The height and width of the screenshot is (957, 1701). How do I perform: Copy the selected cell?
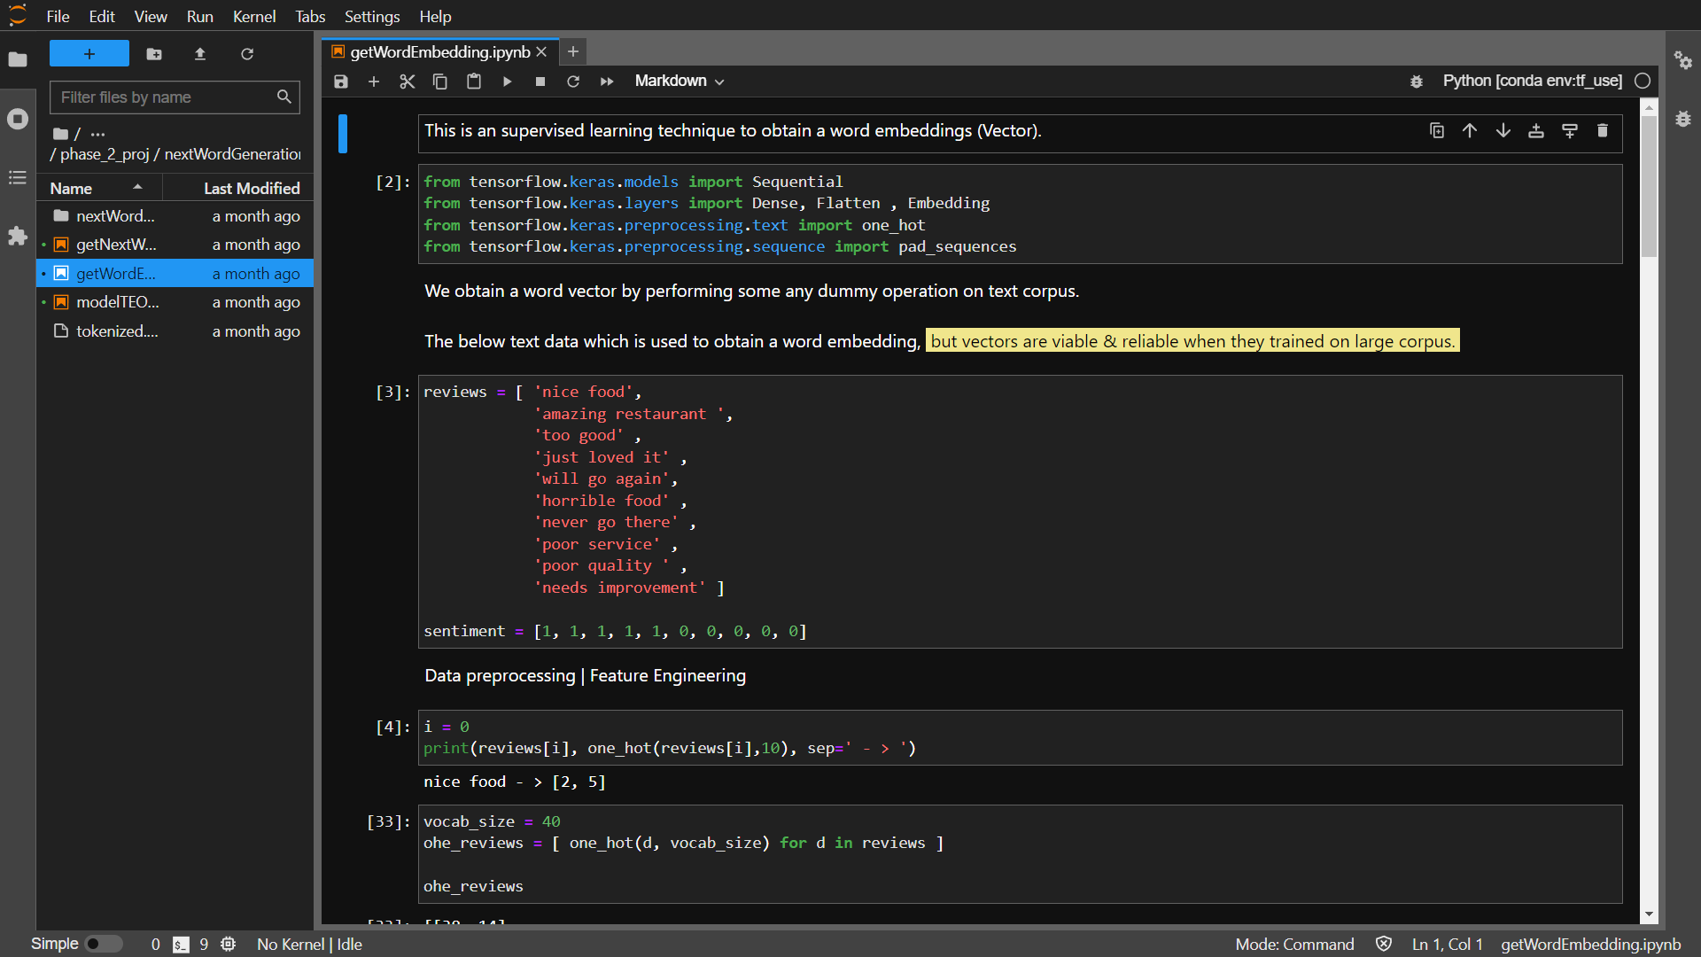click(x=440, y=82)
